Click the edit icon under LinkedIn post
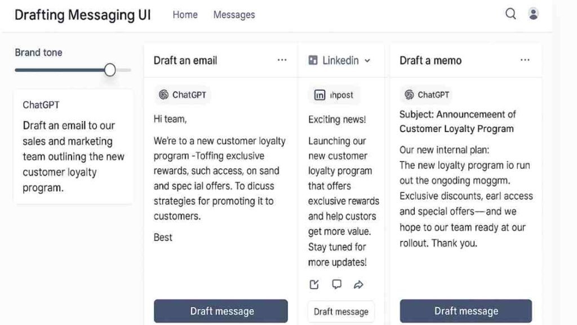 (314, 284)
